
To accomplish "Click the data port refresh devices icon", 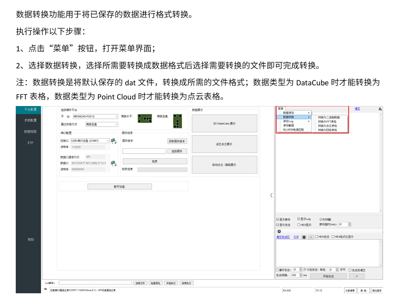I will (x=114, y=164).
